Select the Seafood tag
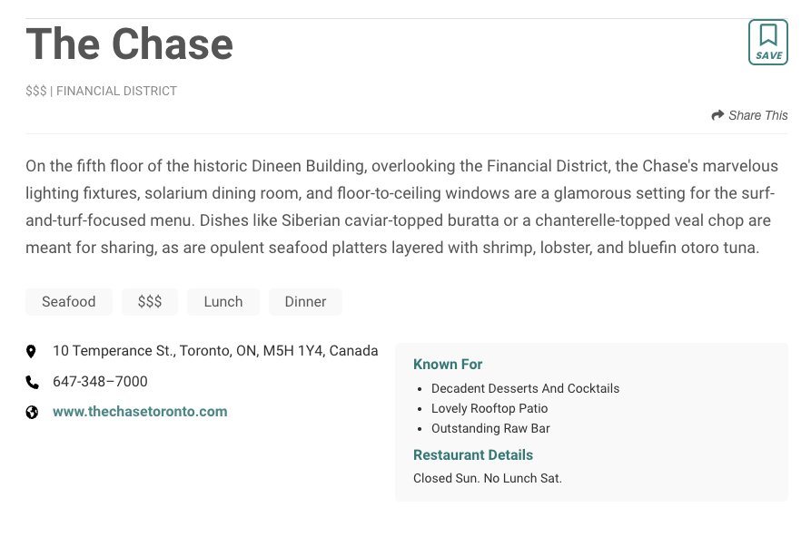The height and width of the screenshot is (556, 811). [69, 302]
